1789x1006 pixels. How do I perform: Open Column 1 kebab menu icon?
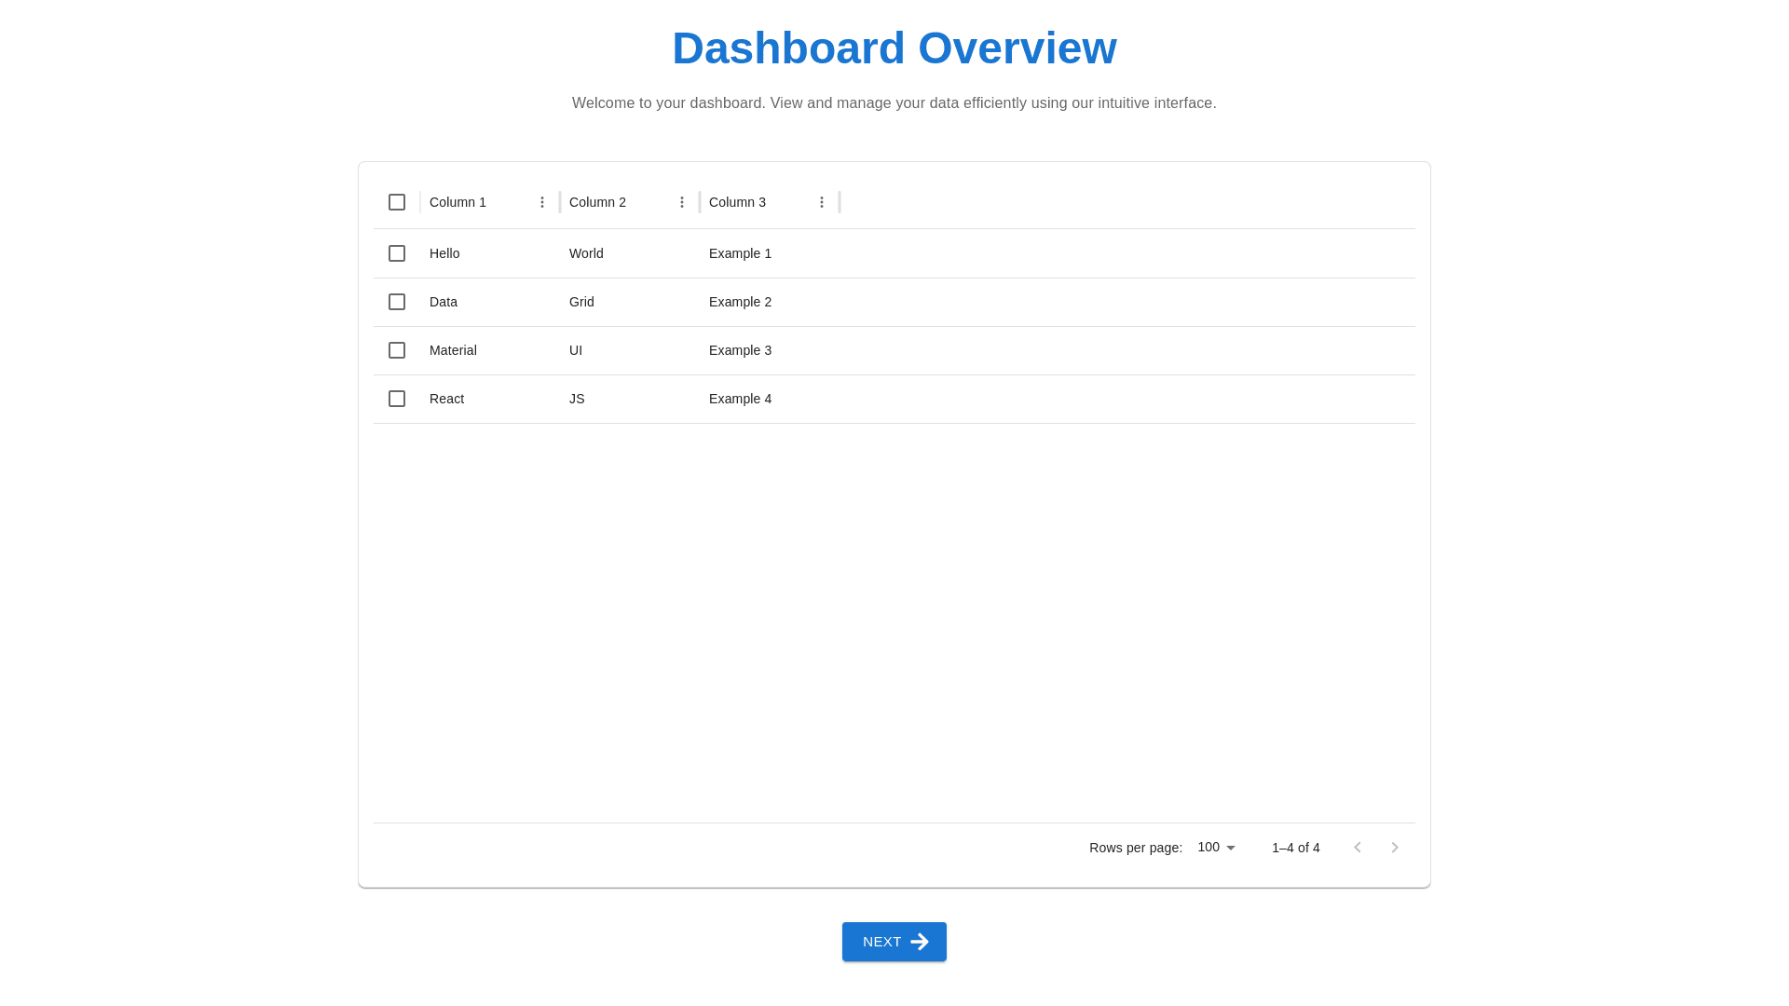542,202
